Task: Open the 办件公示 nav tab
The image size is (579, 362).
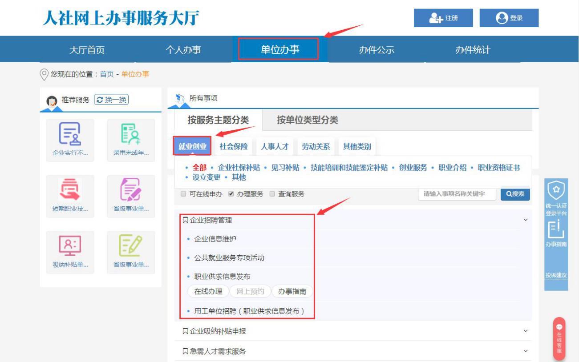Action: click(377, 50)
